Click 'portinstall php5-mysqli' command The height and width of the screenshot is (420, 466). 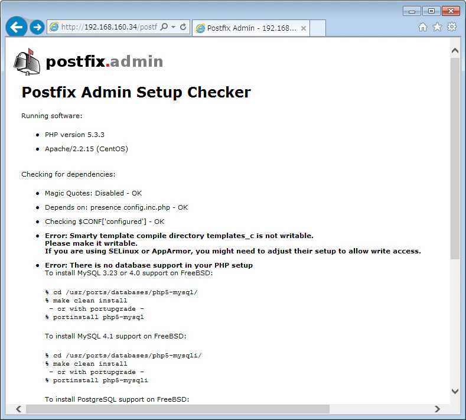click(x=97, y=380)
